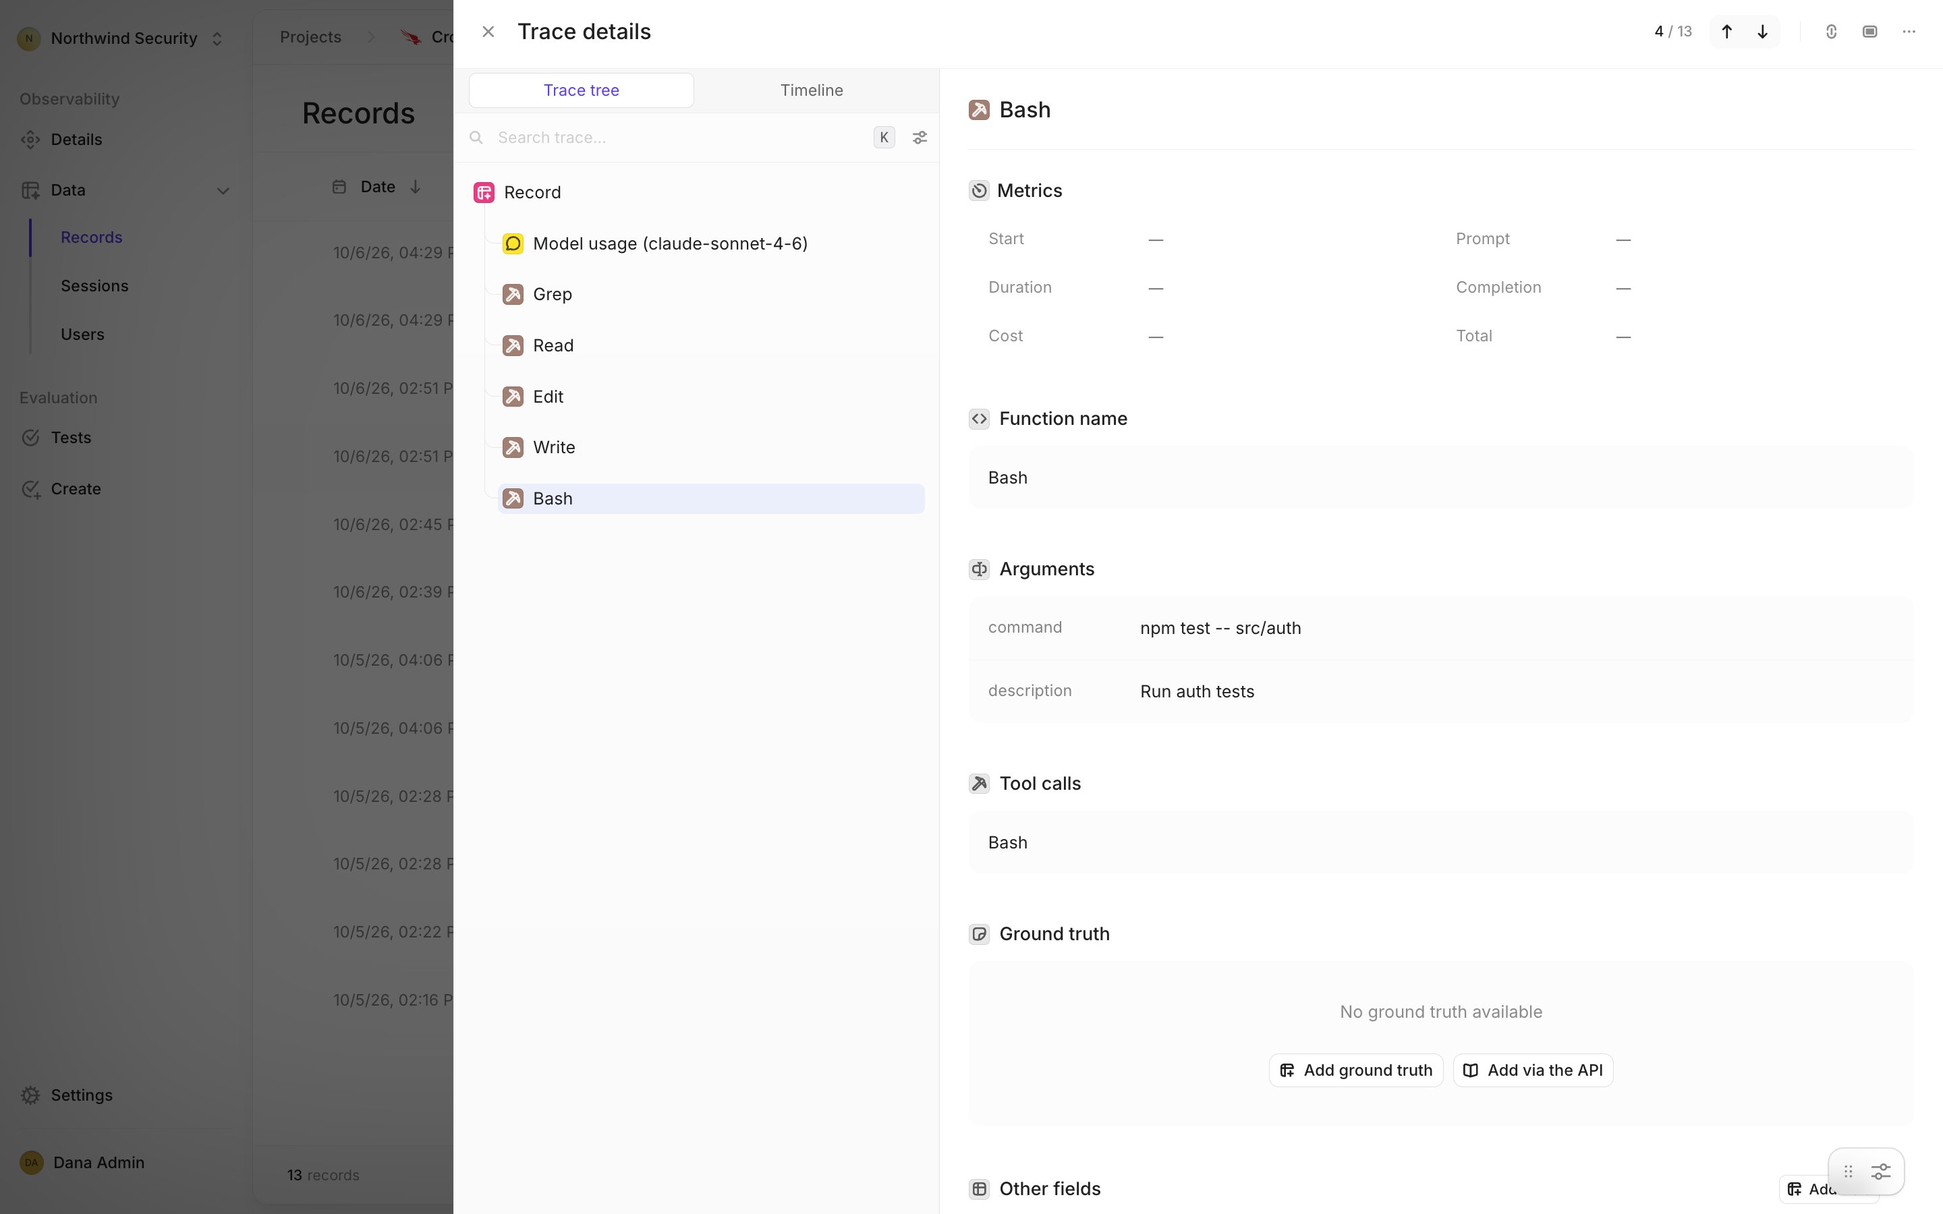Screen dimensions: 1943x1214
Task: Click Add ground truth button
Action: click(x=1356, y=1070)
